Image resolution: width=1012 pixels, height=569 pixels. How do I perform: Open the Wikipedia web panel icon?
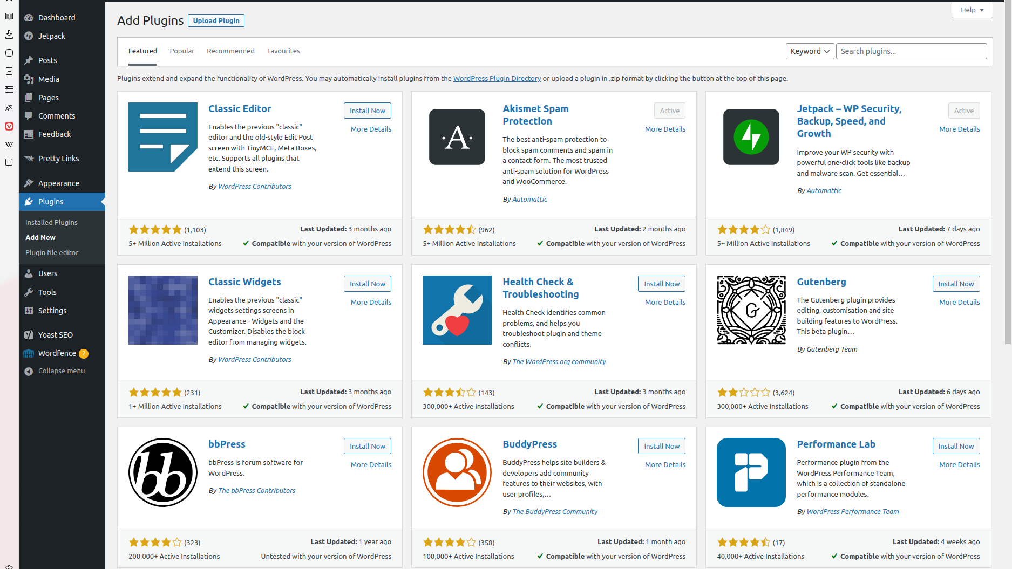coord(9,145)
